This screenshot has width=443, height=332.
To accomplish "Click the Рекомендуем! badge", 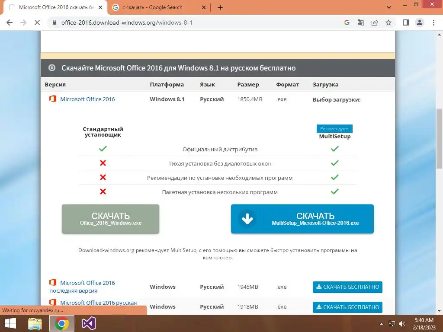I will tap(334, 128).
